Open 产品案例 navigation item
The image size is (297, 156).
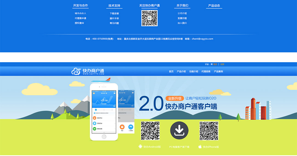click(218, 71)
